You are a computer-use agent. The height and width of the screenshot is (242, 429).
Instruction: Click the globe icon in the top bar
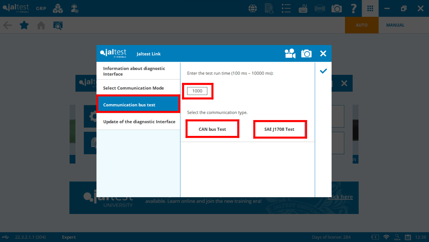pos(253,8)
